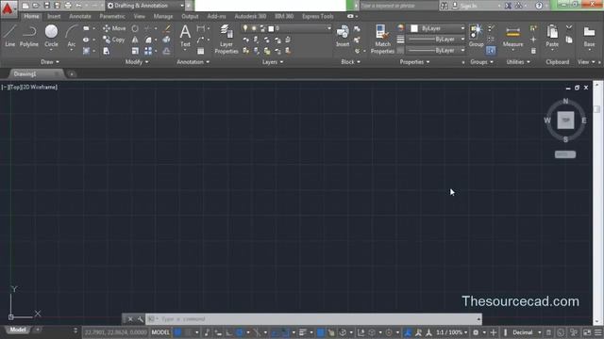This screenshot has height=339, width=604.
Task: Select the Rotate tool icon
Action: 135,28
